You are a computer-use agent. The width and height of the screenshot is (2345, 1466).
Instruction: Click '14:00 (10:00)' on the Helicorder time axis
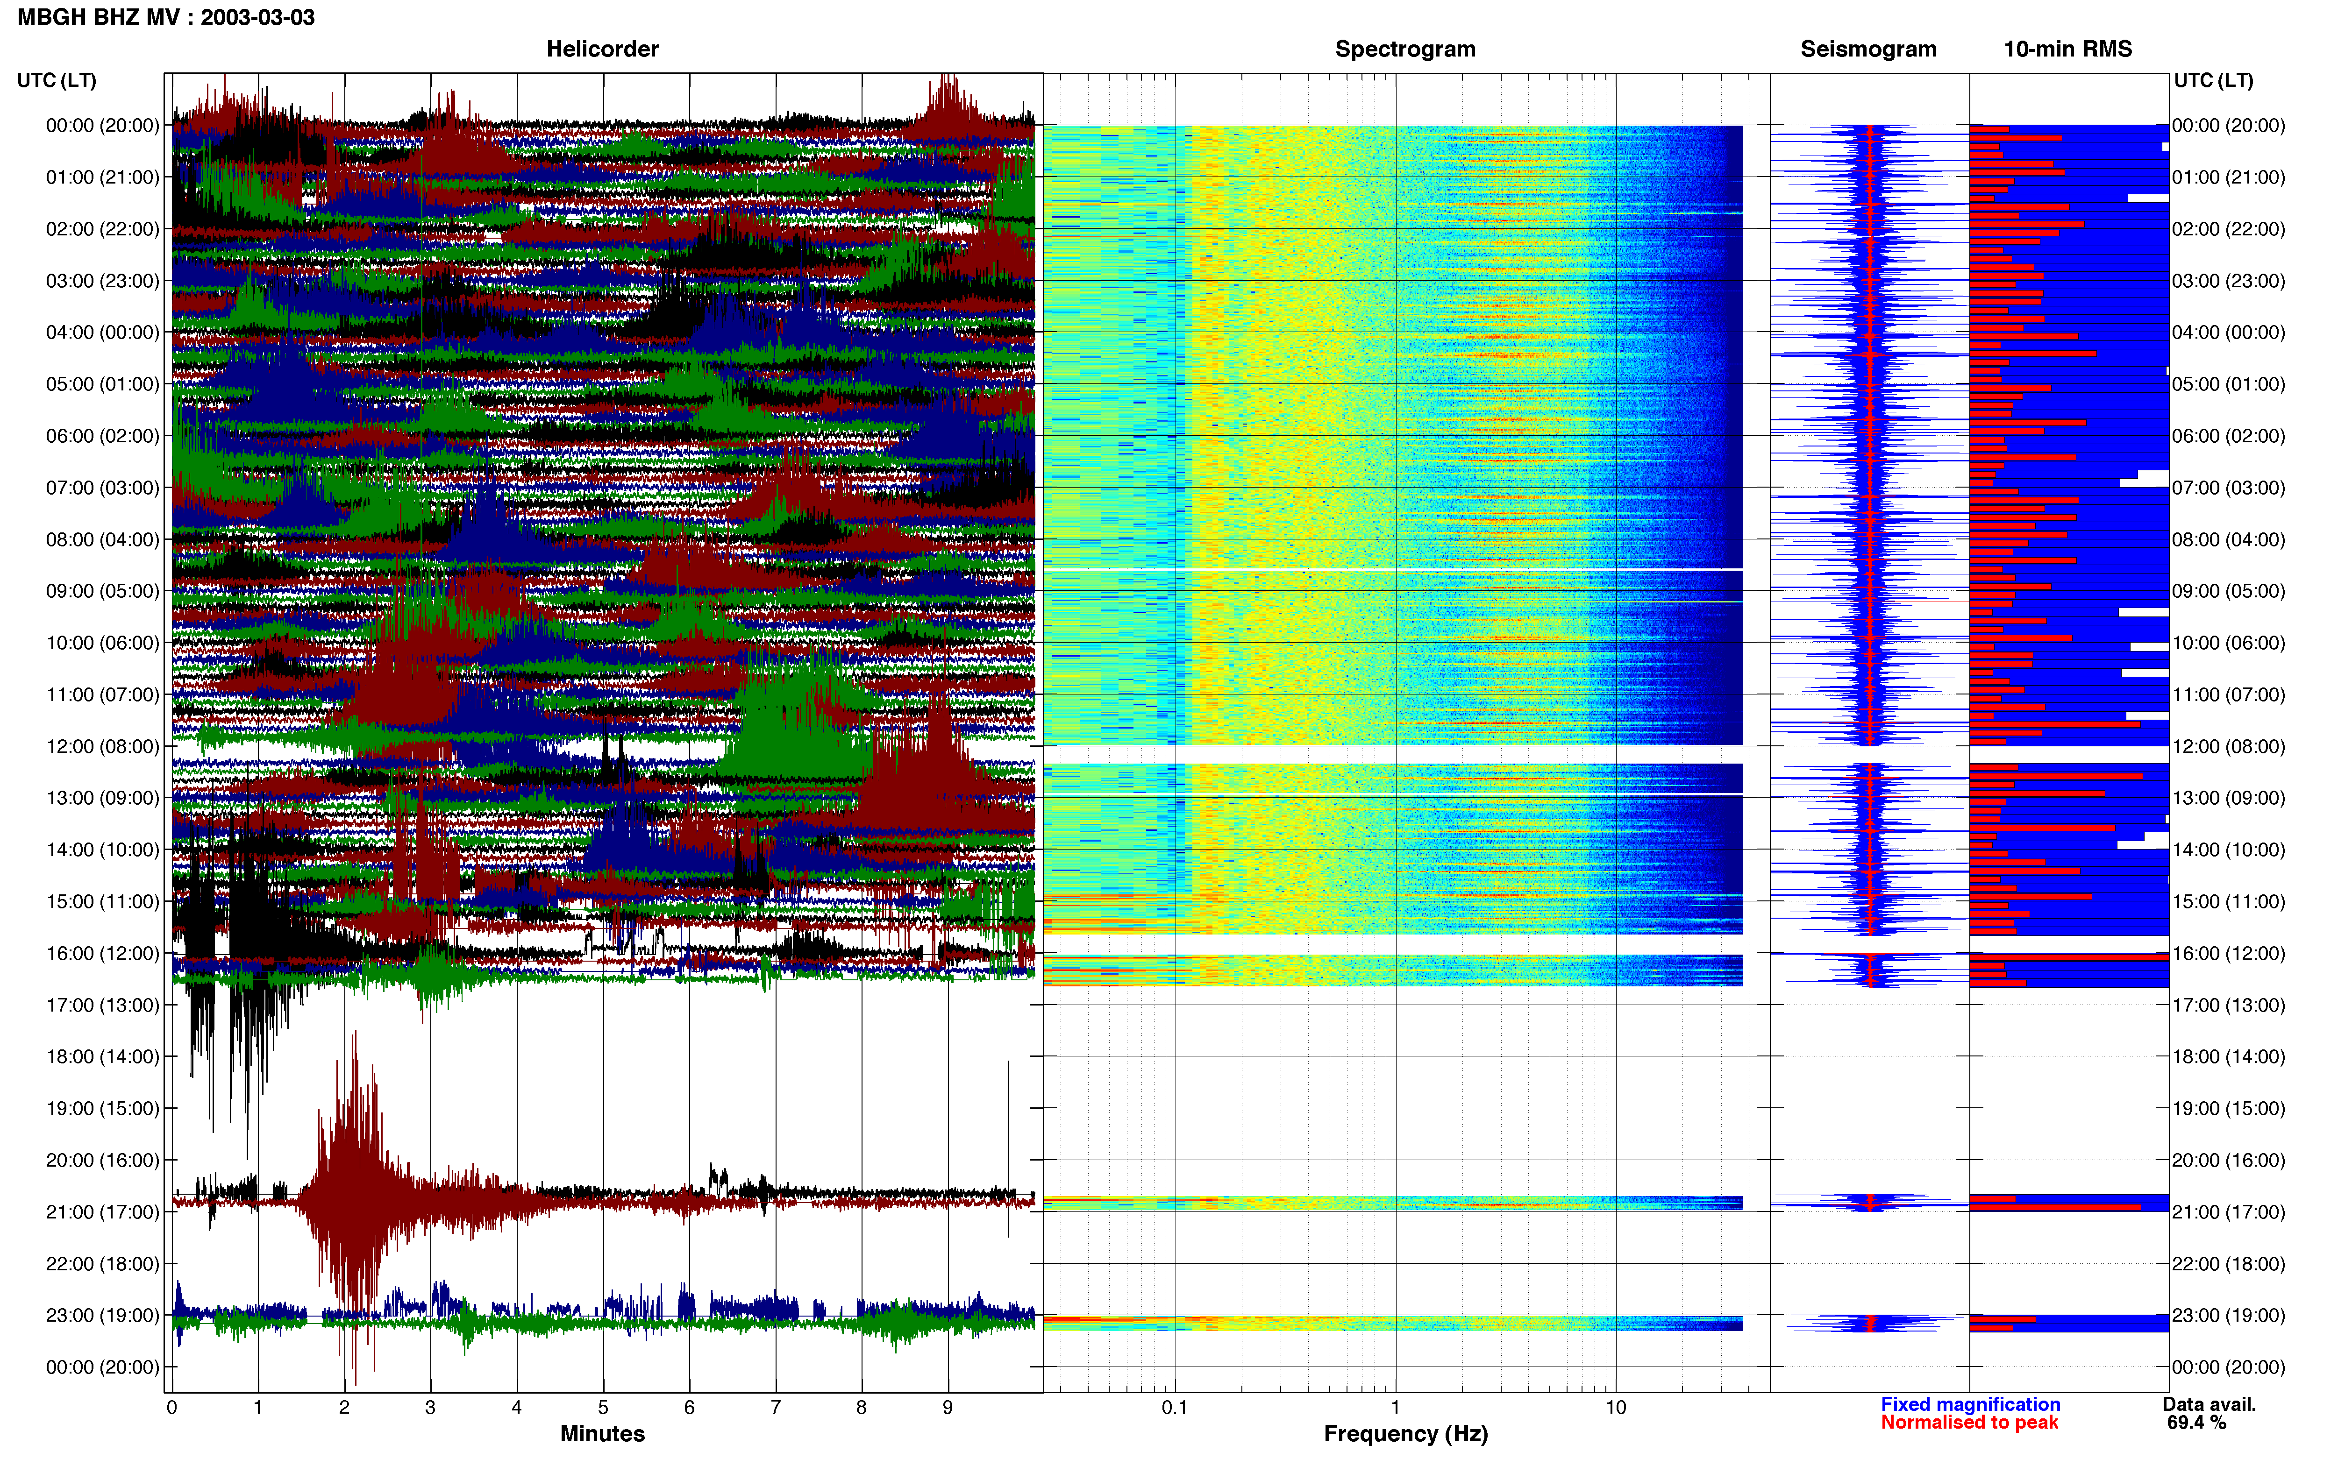tap(103, 850)
